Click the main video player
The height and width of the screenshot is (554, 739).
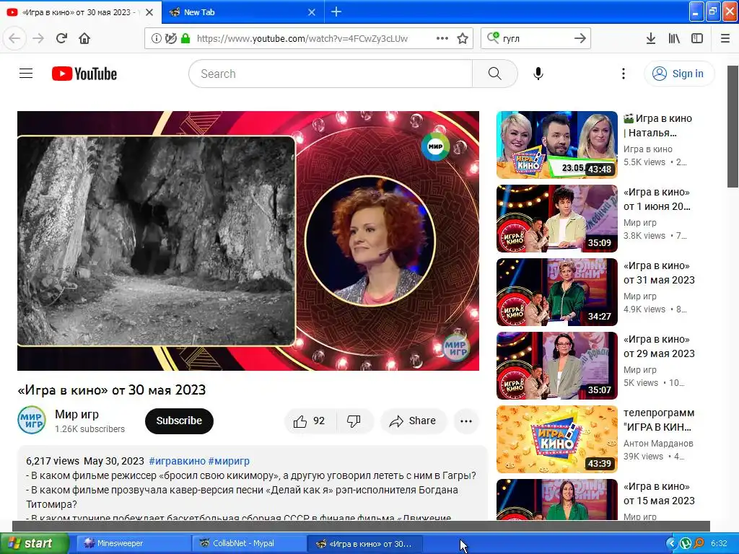pos(248,241)
